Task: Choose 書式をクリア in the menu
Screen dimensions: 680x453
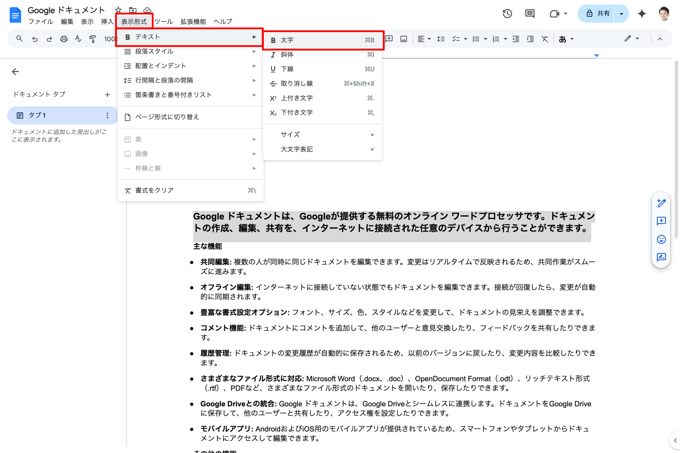Action: (x=190, y=190)
